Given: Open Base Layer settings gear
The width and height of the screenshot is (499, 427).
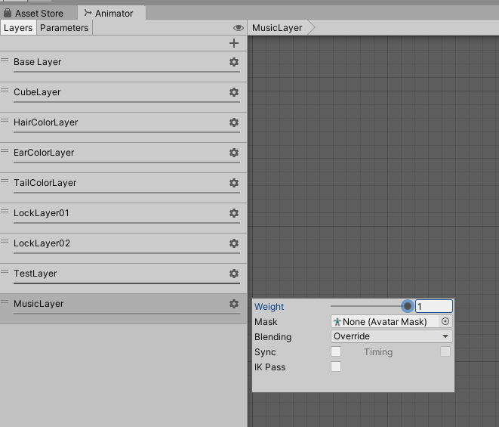Looking at the screenshot, I should coord(234,62).
